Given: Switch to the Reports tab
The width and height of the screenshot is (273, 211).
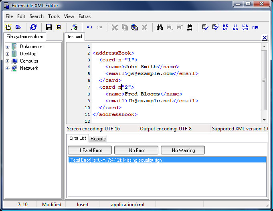Looking at the screenshot, I should (x=98, y=139).
